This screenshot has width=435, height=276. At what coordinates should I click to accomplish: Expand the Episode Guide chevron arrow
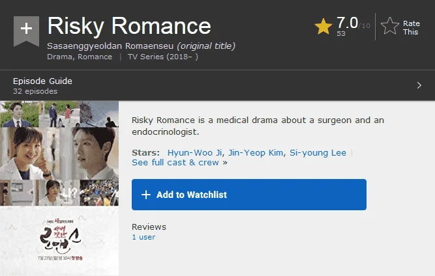(x=419, y=85)
